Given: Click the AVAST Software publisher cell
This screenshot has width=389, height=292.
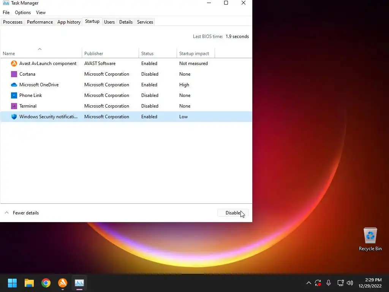Looking at the screenshot, I should pyautogui.click(x=100, y=63).
